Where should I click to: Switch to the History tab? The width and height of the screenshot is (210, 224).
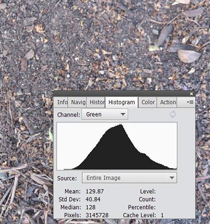pos(96,102)
